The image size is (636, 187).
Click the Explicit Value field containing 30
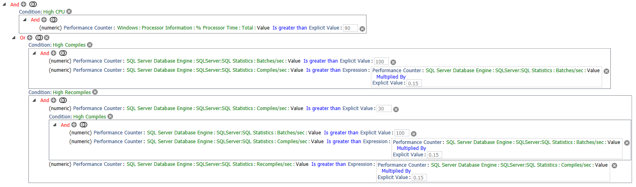point(384,109)
